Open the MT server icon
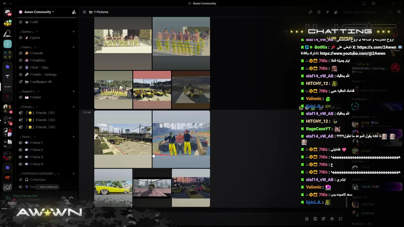Screen dimensions: 404x227 pyautogui.click(x=8, y=178)
